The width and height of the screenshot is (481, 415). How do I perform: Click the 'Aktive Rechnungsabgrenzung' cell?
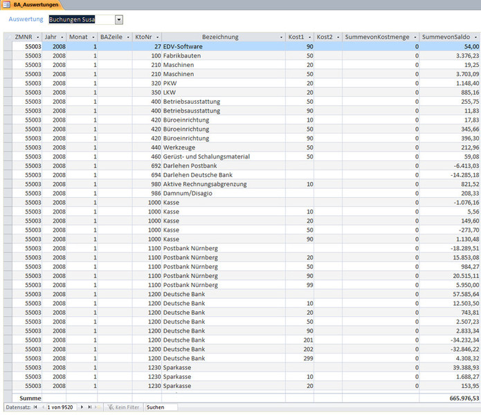(x=224, y=184)
